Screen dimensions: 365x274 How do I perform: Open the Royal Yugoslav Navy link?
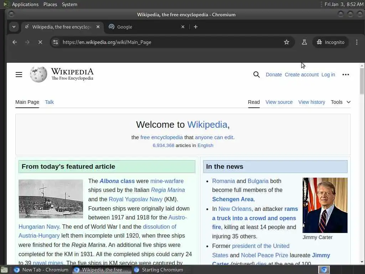point(135,199)
